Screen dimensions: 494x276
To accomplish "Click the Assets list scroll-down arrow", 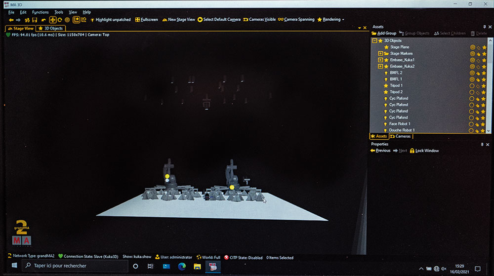I will pyautogui.click(x=489, y=131).
